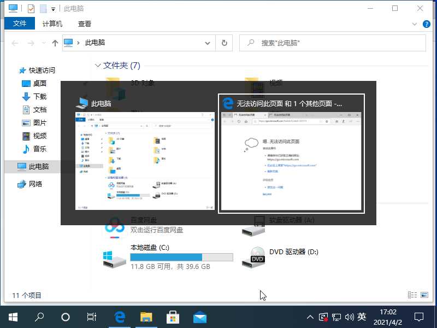Click the 本地磁盘 (C:) usage bar

coord(181,257)
